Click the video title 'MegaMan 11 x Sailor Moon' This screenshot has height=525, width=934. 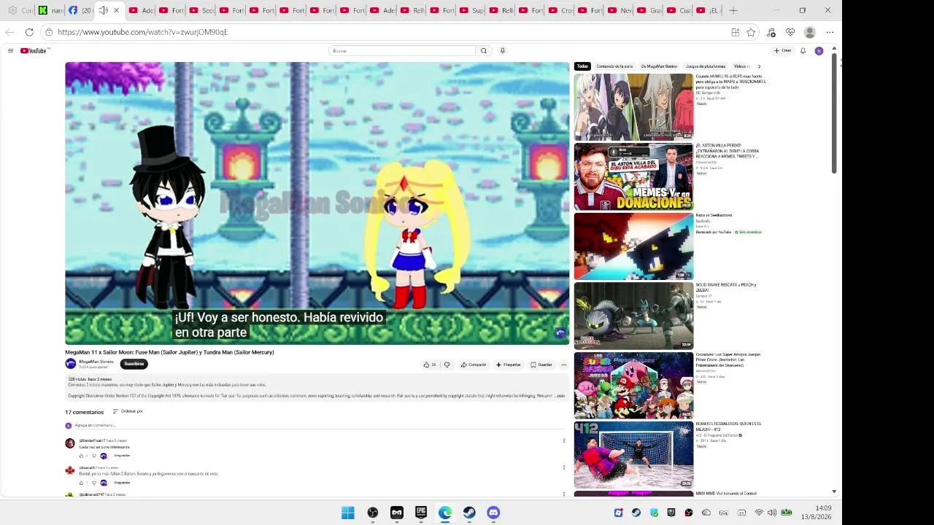pyautogui.click(x=169, y=352)
